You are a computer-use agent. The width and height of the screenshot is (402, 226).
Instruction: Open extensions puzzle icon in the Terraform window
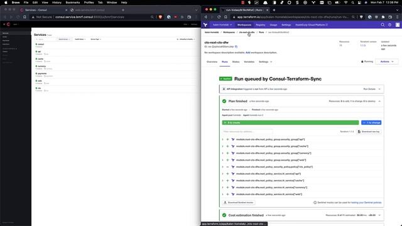[383, 17]
